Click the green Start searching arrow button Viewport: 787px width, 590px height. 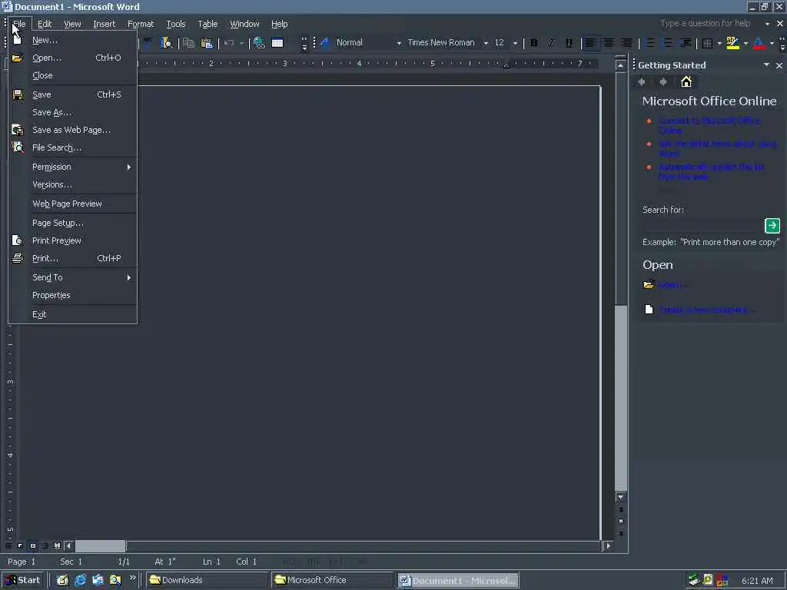[x=772, y=225]
